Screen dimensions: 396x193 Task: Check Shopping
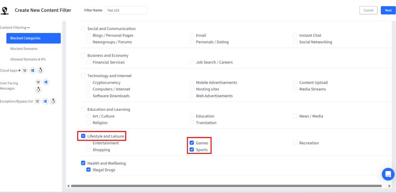[x=89, y=150]
